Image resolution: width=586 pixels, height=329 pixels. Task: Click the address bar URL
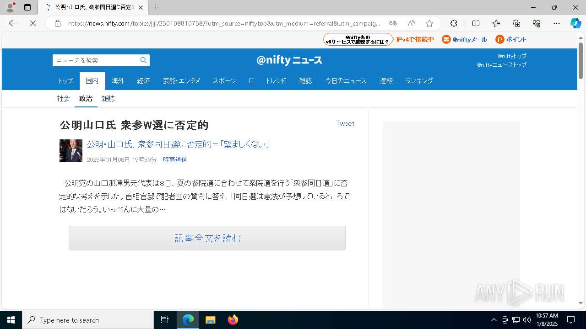pos(224,23)
